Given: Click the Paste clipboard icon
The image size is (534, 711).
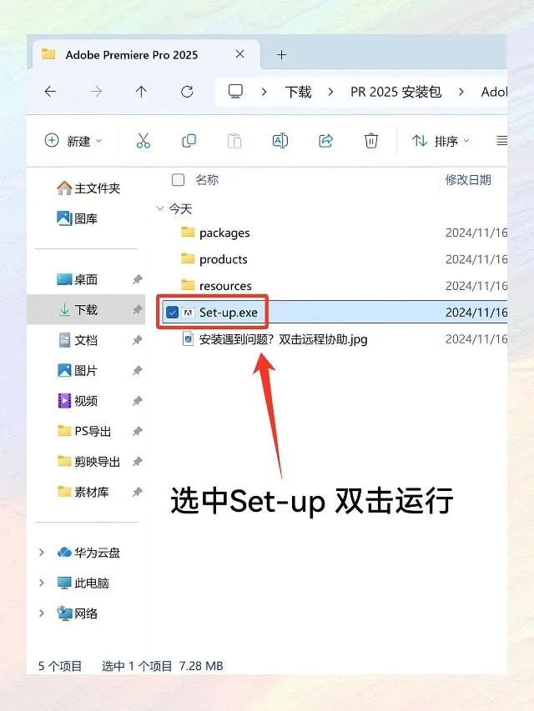Looking at the screenshot, I should tap(234, 141).
